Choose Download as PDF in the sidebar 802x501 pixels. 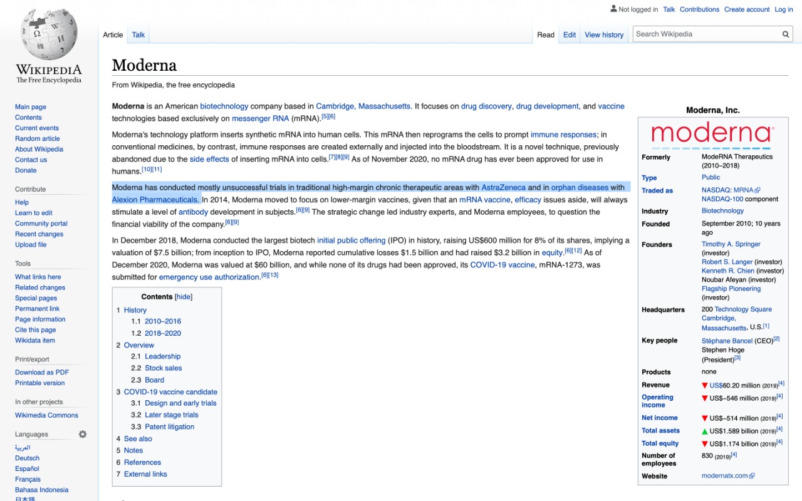click(x=42, y=373)
